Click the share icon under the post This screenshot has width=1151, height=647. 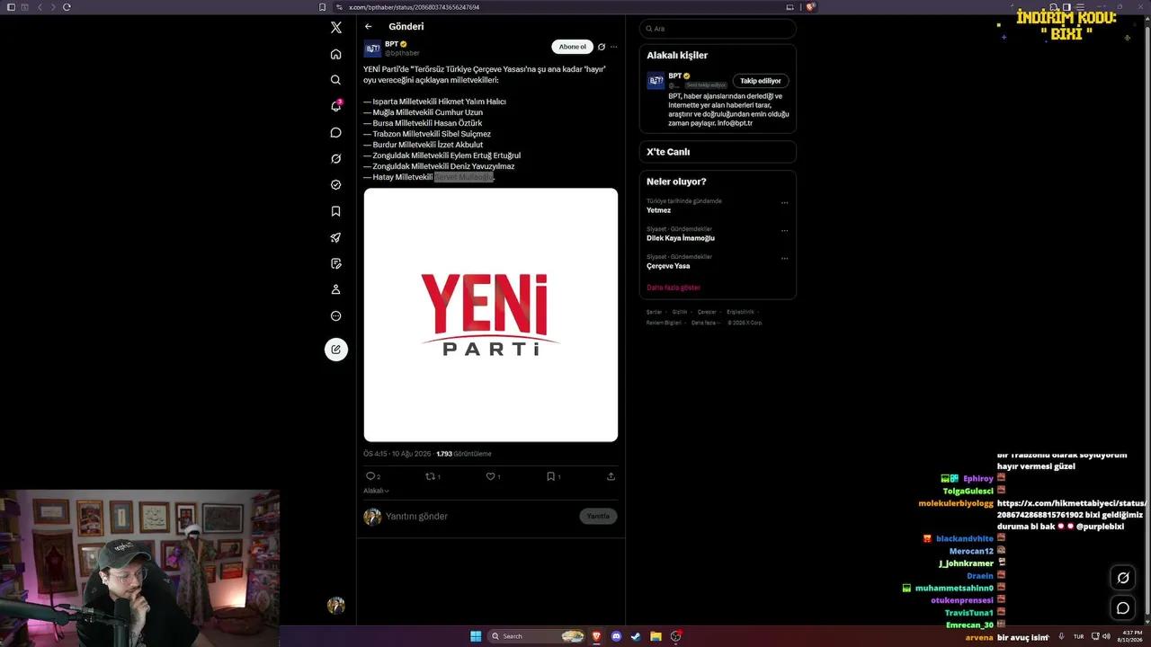(x=611, y=476)
